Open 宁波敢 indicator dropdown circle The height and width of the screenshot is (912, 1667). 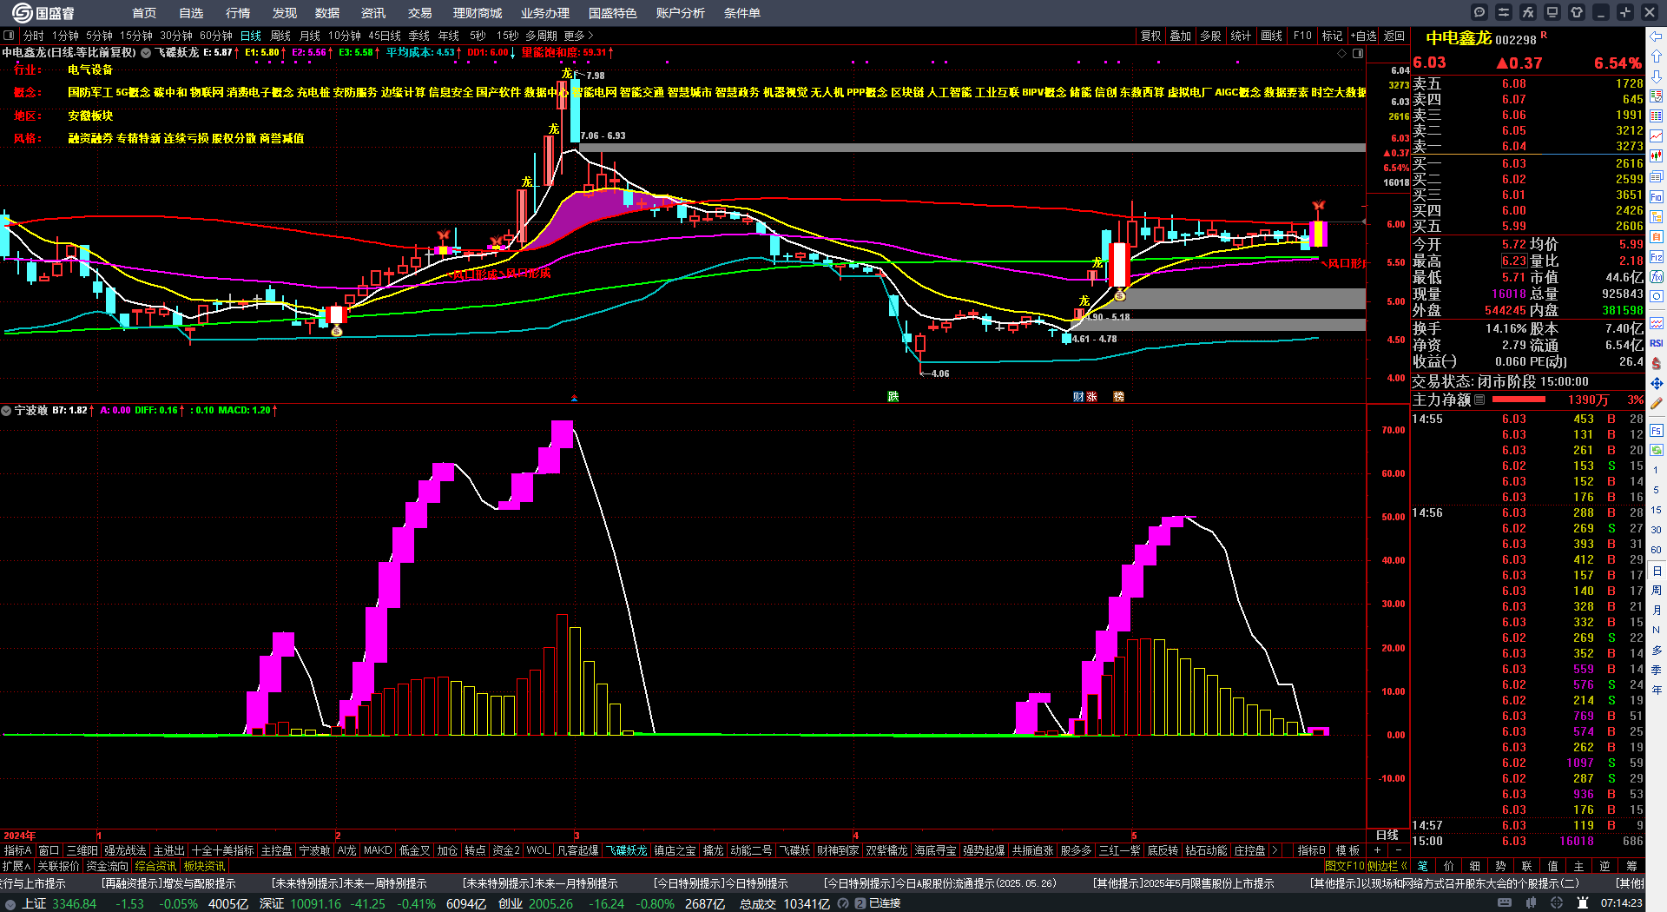tap(6, 410)
